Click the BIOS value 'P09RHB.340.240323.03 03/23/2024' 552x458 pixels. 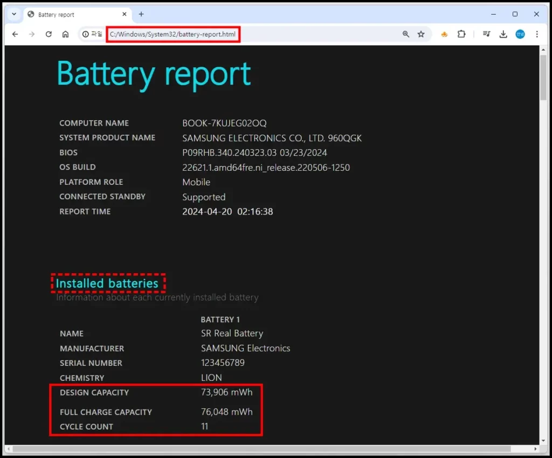point(254,152)
